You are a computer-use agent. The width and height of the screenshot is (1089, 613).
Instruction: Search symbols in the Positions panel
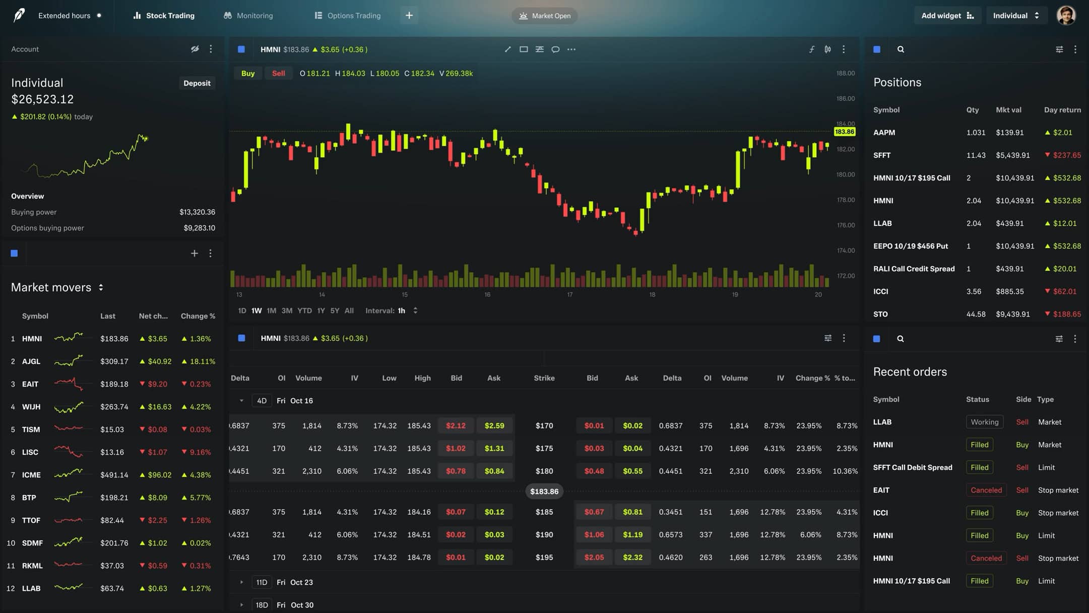(901, 49)
